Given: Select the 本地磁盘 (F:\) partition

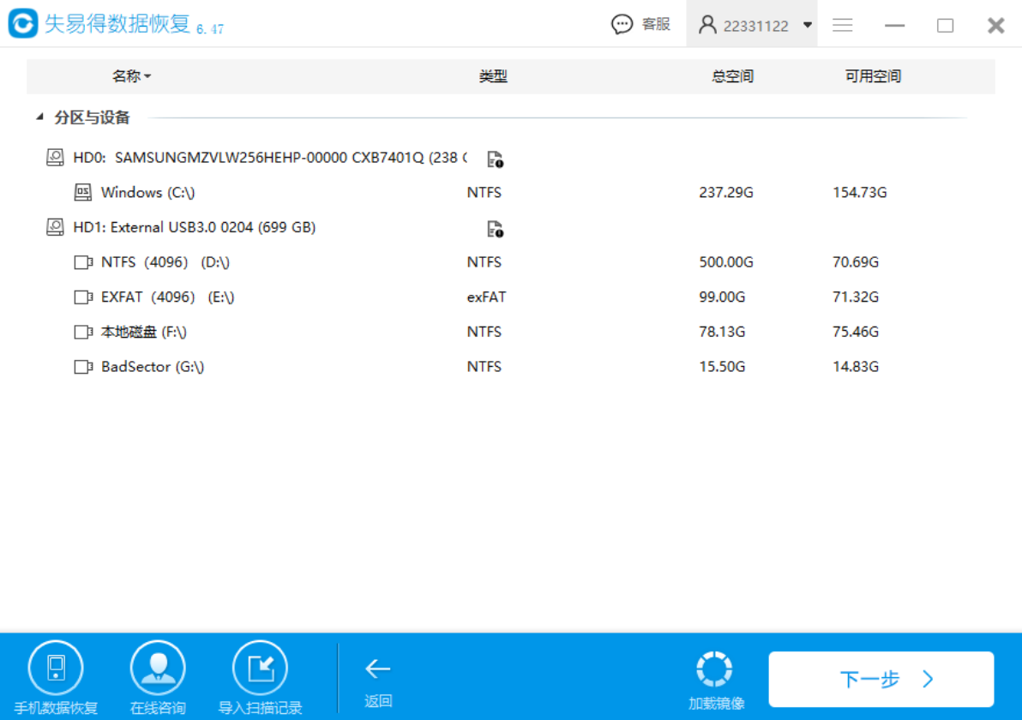Looking at the screenshot, I should [x=143, y=333].
